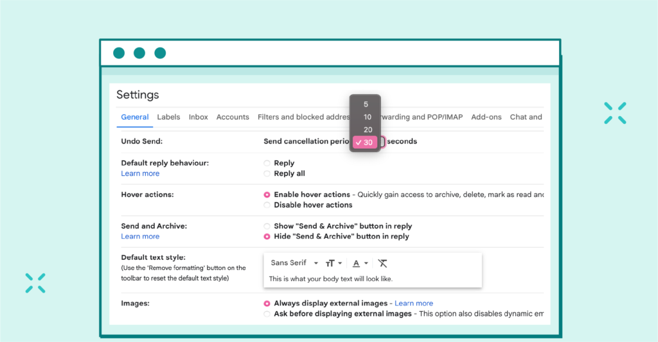Screen dimensions: 658x342
Task: Open the Accounts settings tab
Action: point(233,117)
